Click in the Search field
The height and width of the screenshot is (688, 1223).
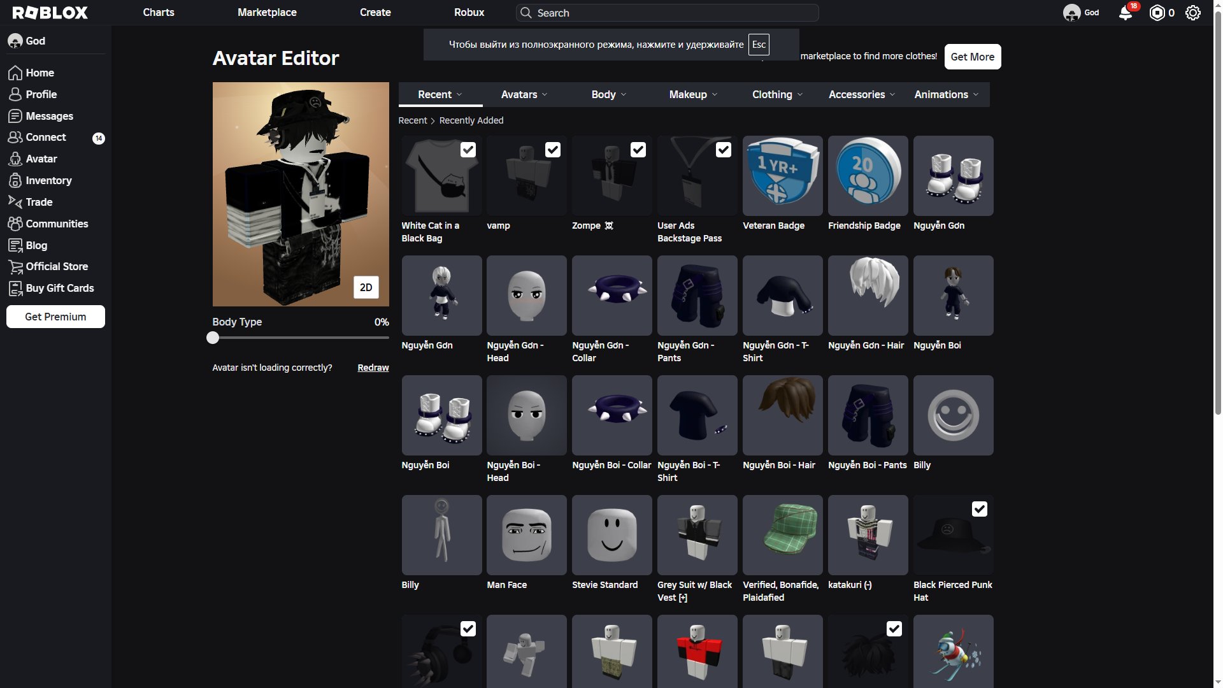668,13
